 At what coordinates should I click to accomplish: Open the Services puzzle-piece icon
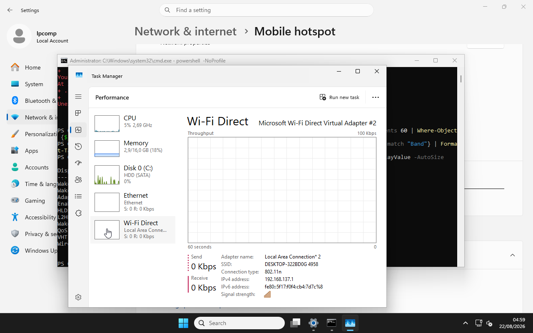(78, 213)
